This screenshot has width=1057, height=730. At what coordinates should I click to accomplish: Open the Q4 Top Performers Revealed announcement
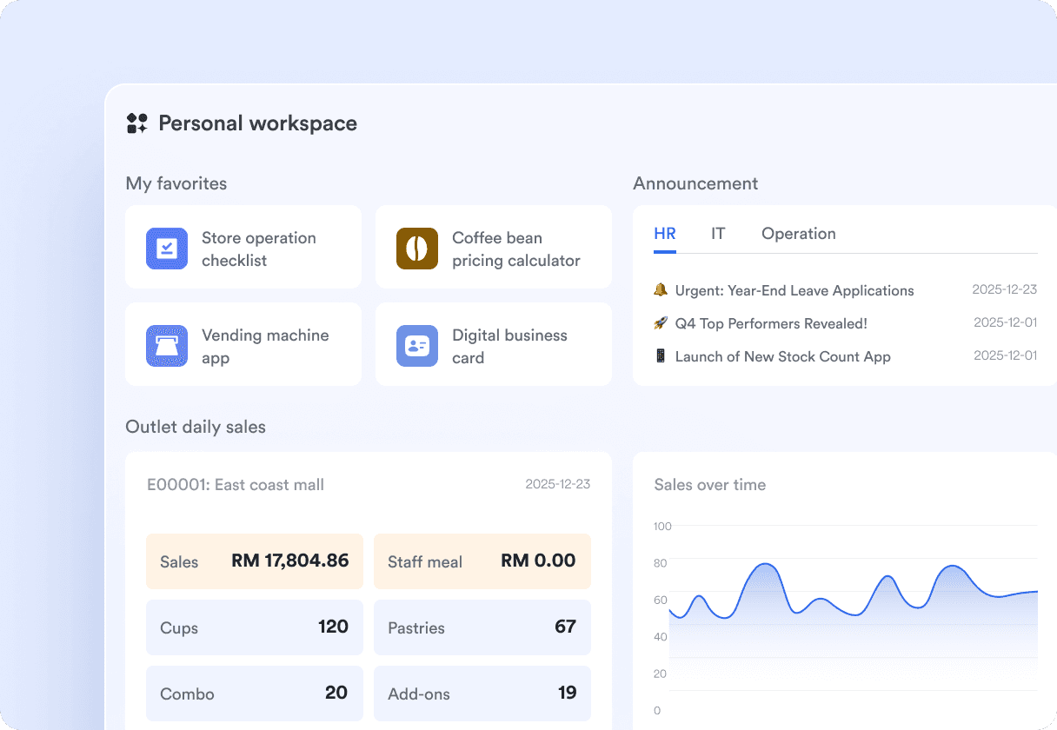770,323
